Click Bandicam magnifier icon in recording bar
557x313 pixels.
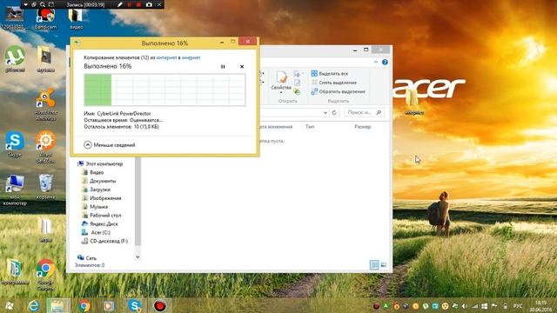(x=43, y=4)
